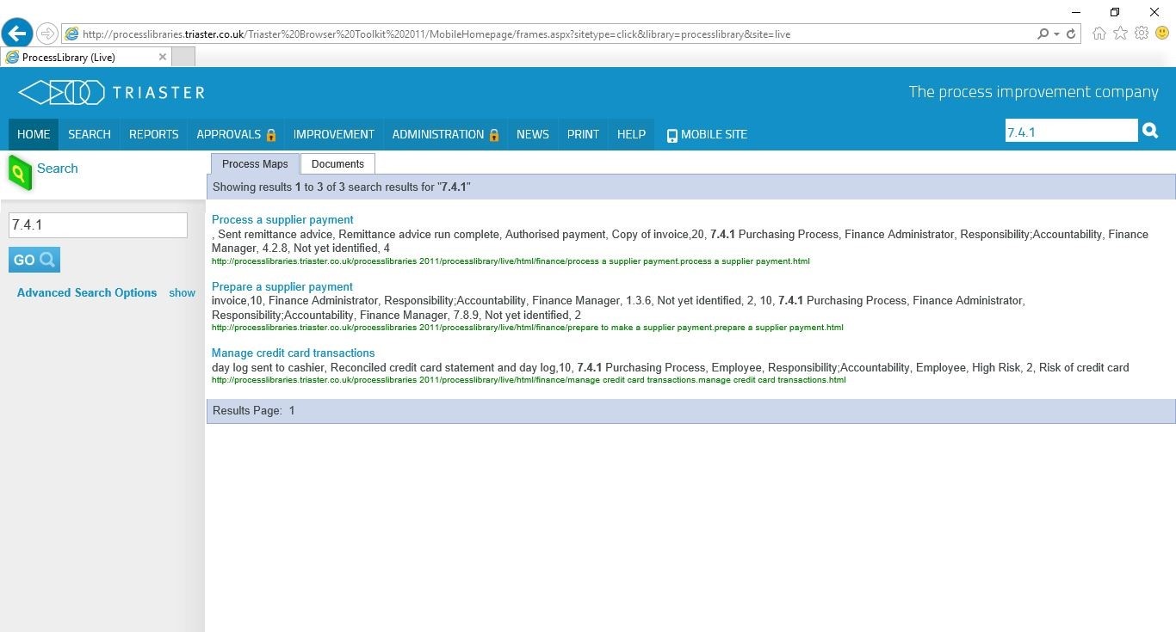Select the Process Maps tab
Image resolution: width=1176 pixels, height=632 pixels.
255,164
